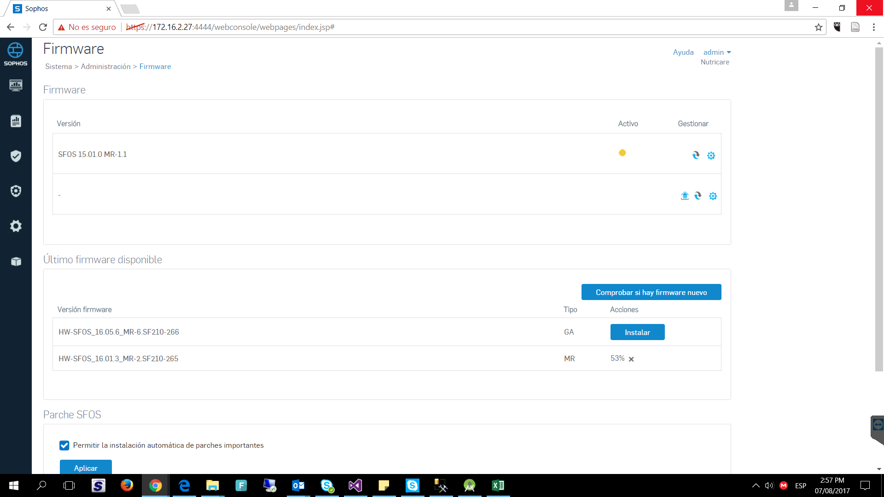Close the Sophos browser tab
The height and width of the screenshot is (497, 884).
point(109,9)
